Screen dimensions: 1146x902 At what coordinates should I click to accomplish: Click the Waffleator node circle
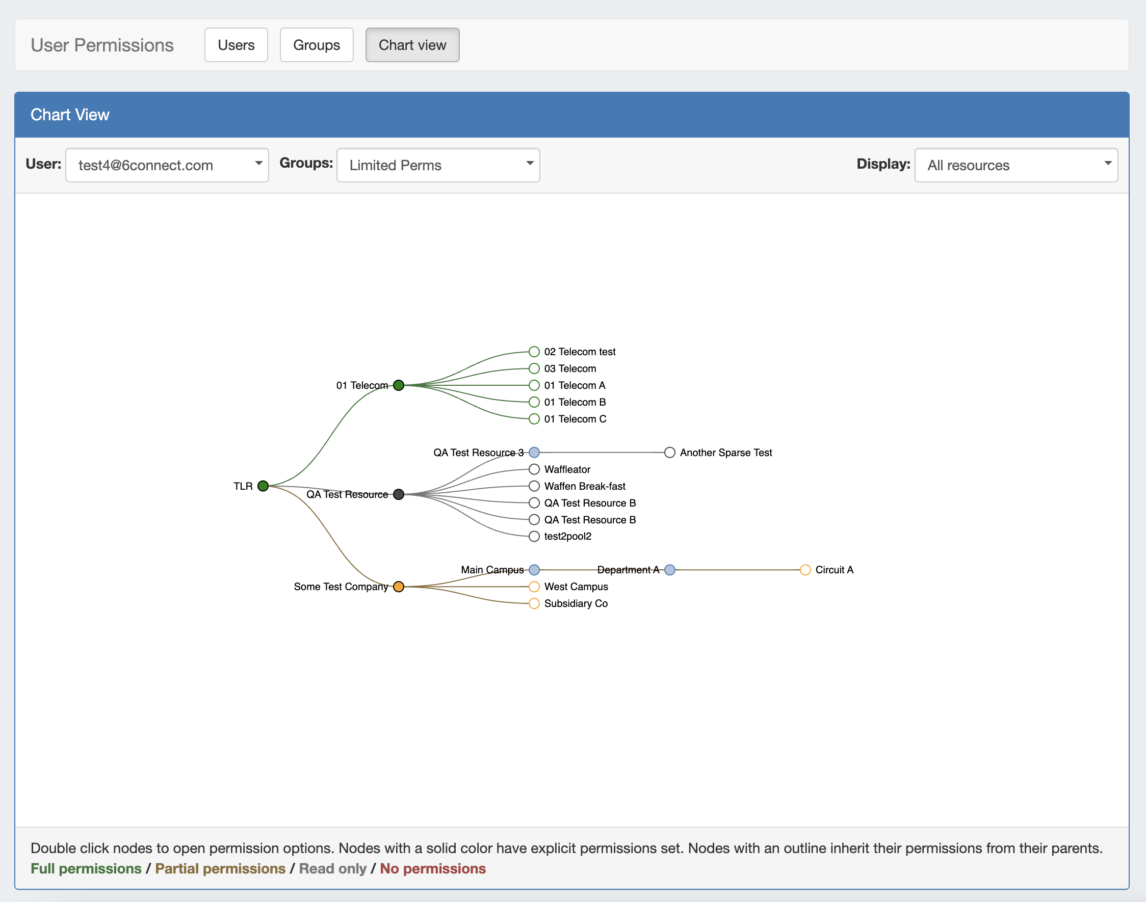click(x=534, y=469)
